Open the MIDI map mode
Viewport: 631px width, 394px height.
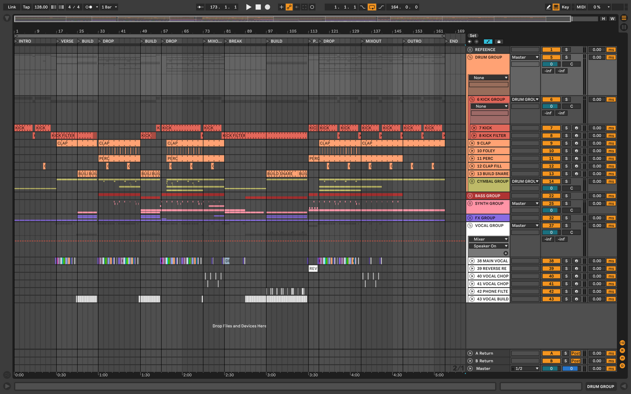[x=581, y=7]
